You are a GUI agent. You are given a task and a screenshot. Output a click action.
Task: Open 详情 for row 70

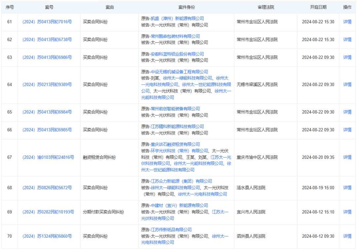pyautogui.click(x=347, y=236)
